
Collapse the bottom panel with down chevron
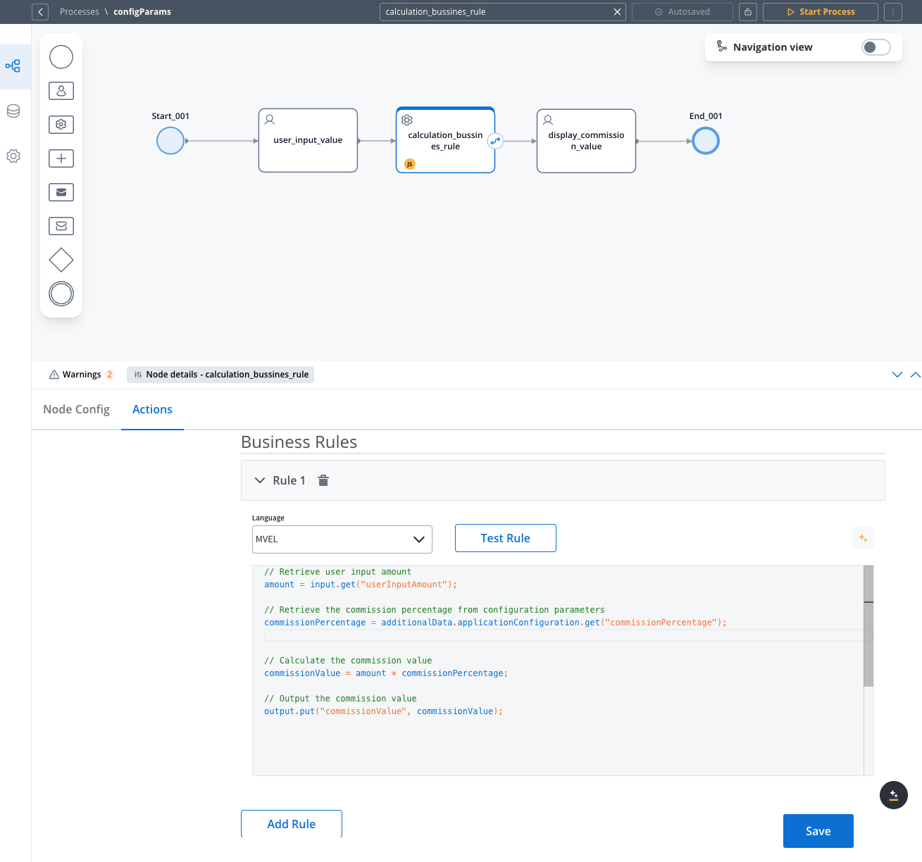point(897,375)
